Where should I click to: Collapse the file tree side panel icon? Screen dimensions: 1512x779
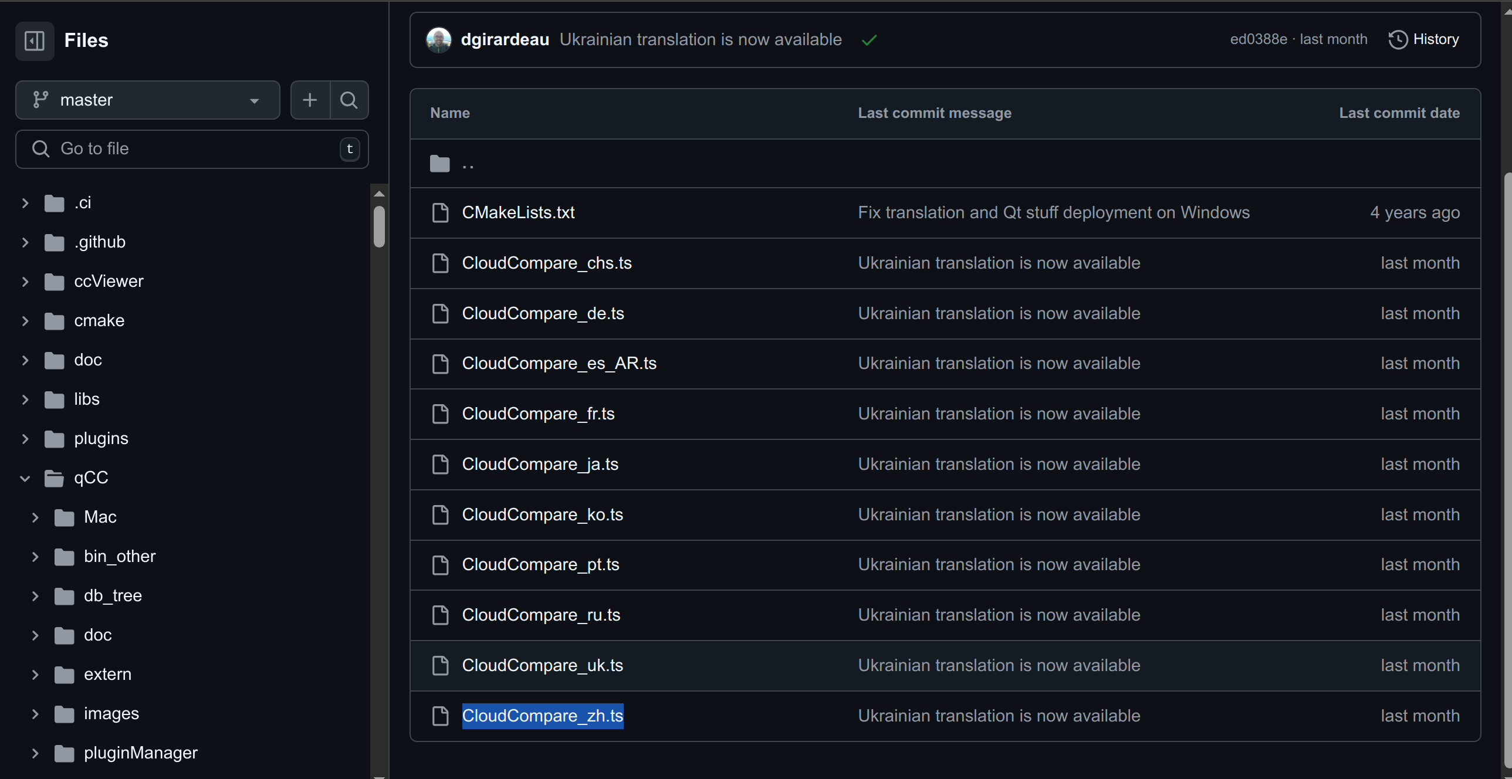pos(35,40)
